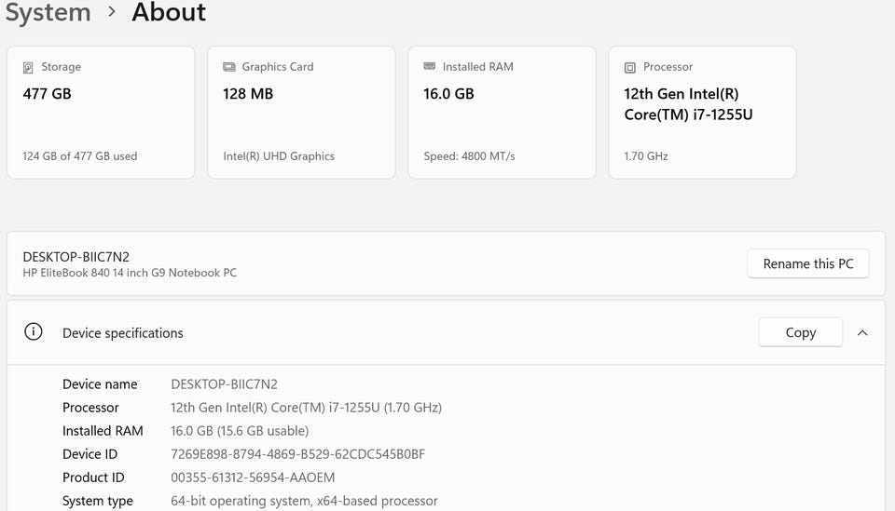This screenshot has width=895, height=511.
Task: Open the Graphics Card 128 MB card
Action: click(301, 112)
